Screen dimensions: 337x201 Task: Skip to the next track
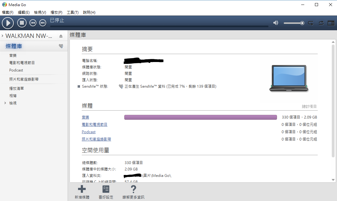[43, 23]
